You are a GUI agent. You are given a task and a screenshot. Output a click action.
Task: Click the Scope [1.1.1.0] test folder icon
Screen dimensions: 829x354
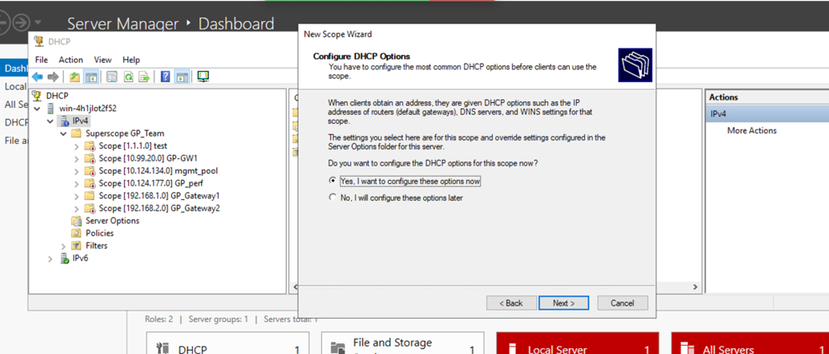coord(90,146)
